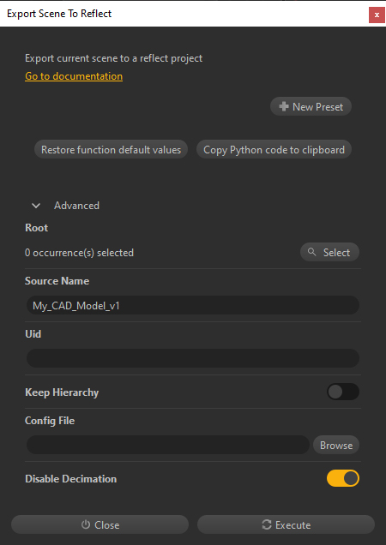The image size is (386, 545).
Task: Turn off Disable Decimation switch
Action: (343, 478)
